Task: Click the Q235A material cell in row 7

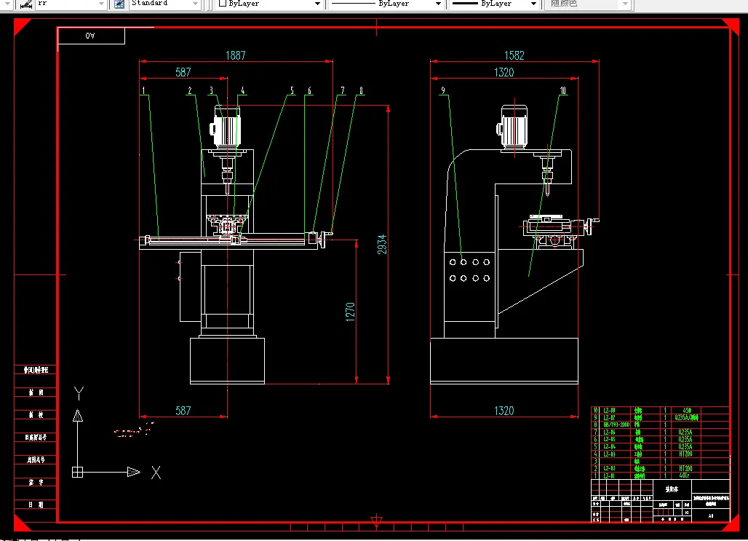Action: 685,432
